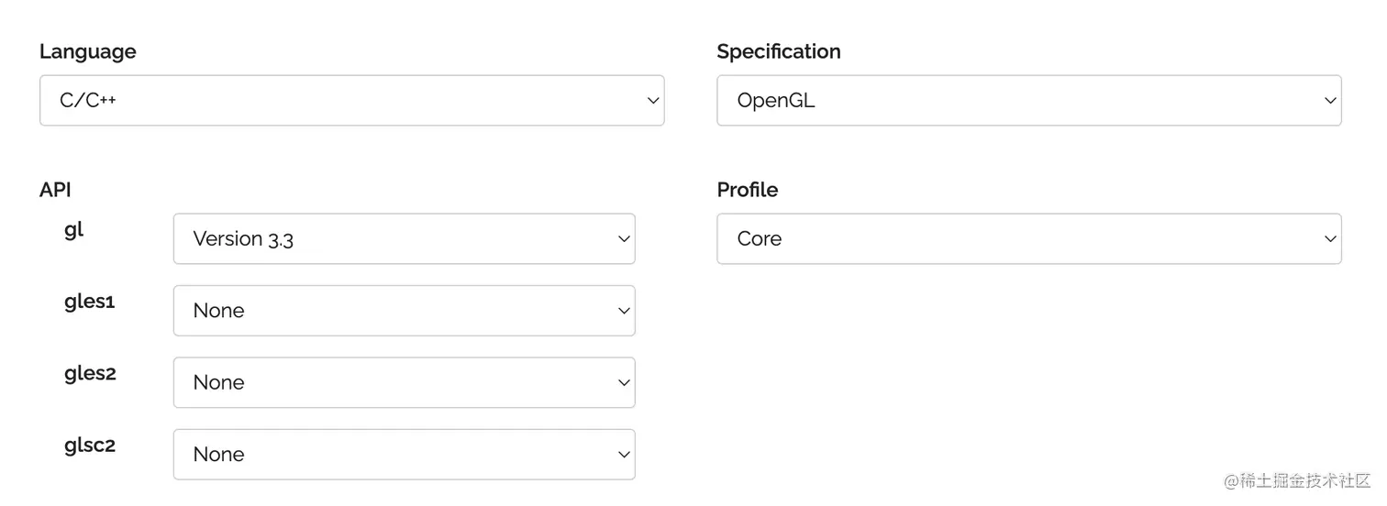This screenshot has height=506, width=1387.
Task: Click the Language field label
Action: (x=88, y=52)
